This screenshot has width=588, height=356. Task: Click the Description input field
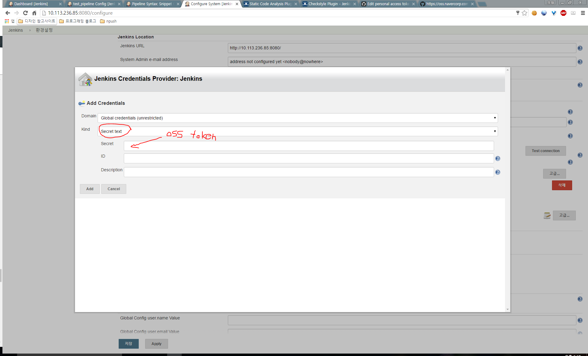click(309, 172)
